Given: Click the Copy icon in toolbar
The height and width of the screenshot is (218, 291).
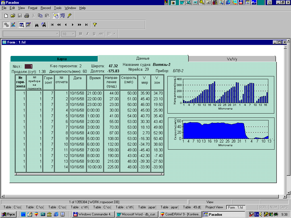Looking at the screenshot, I should click(x=40, y=16).
